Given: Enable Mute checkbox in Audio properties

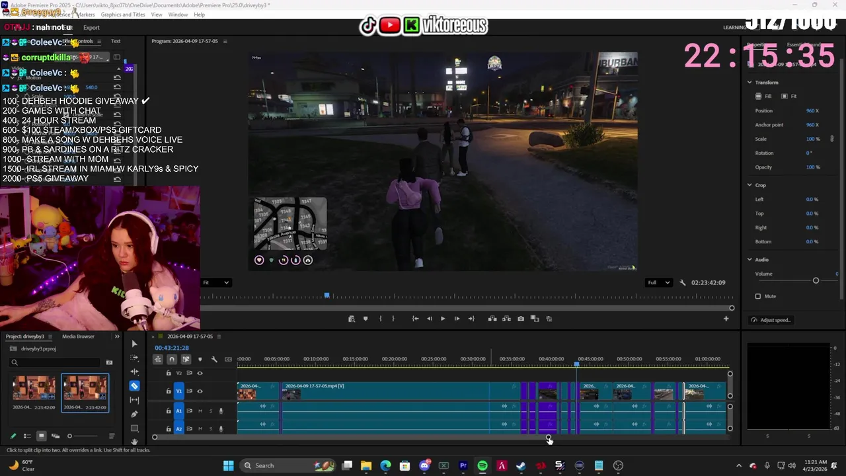Looking at the screenshot, I should [x=758, y=296].
